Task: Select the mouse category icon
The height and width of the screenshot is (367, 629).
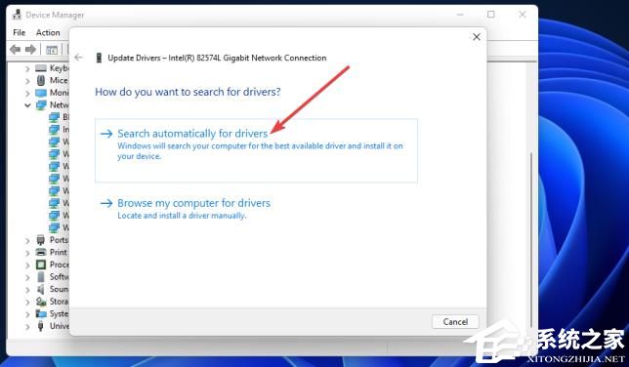Action: [x=41, y=80]
